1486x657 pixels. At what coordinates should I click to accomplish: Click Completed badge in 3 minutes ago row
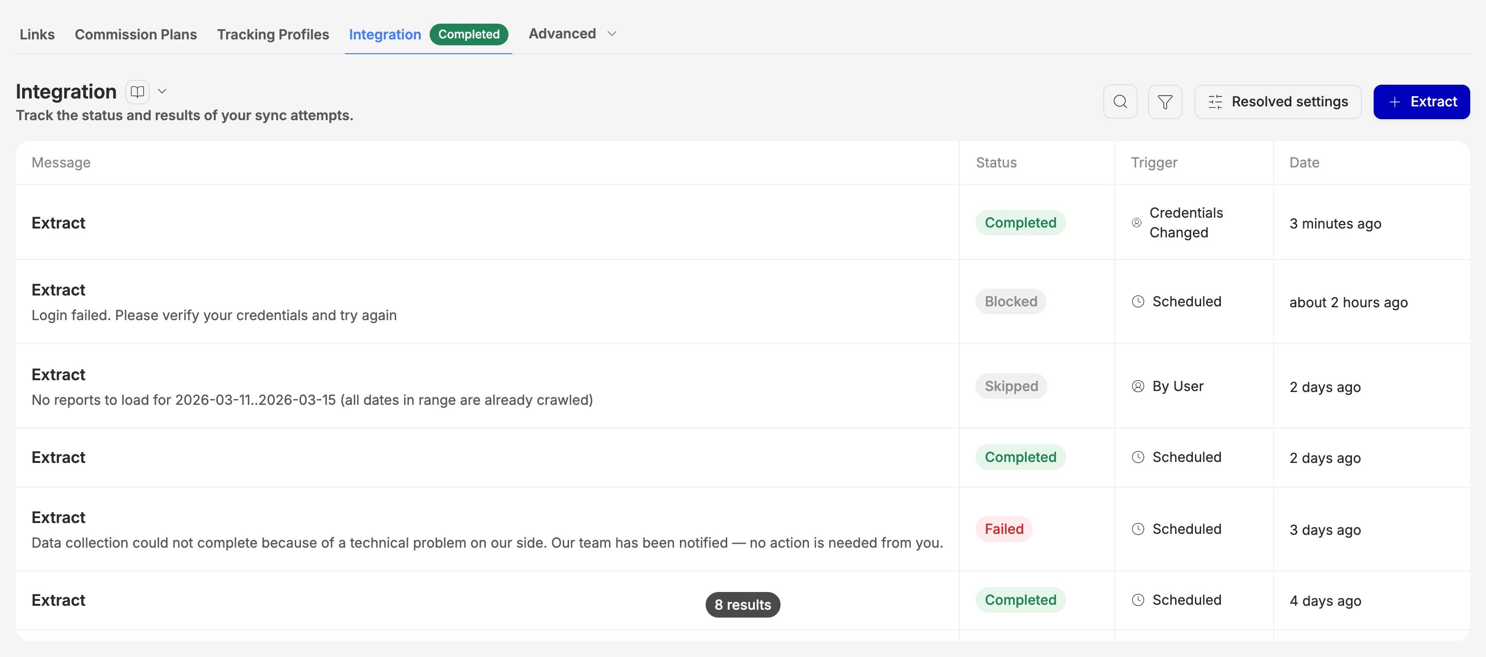(1020, 223)
